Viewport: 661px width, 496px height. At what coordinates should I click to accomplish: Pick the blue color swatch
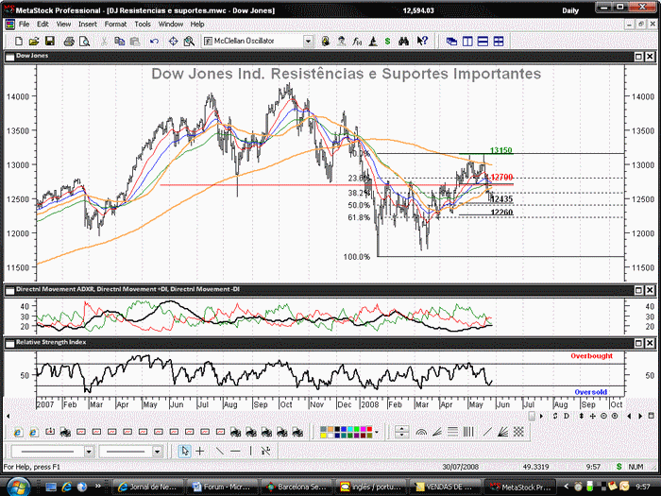(x=344, y=429)
